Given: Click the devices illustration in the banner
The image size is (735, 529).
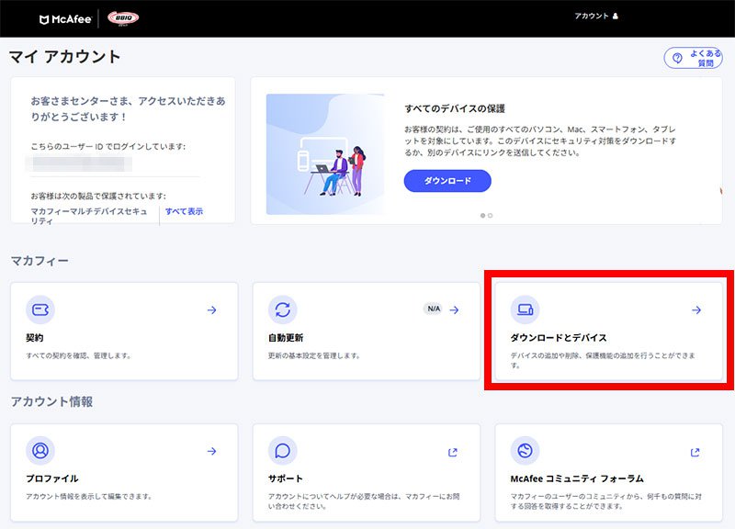Looking at the screenshot, I should 325,154.
